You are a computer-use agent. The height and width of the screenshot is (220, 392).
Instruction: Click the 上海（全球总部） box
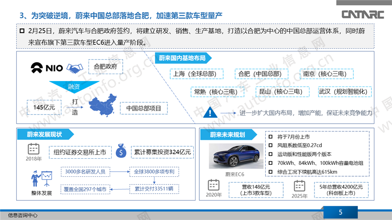click(196, 74)
